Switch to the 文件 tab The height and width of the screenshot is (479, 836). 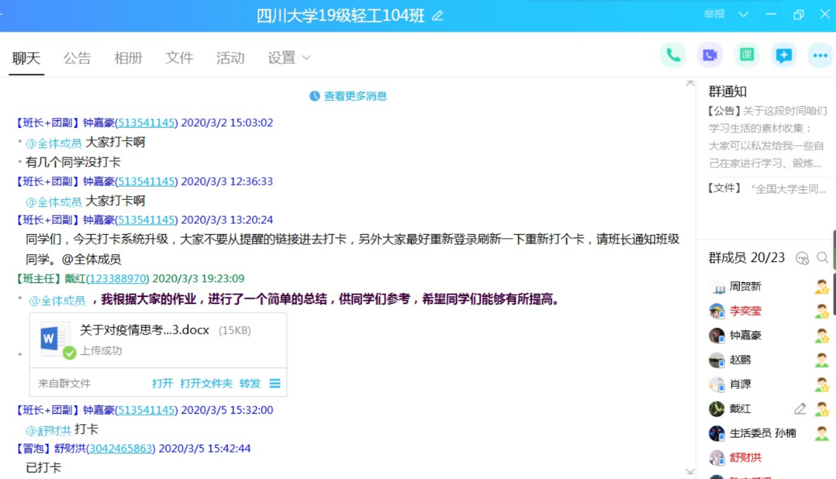(179, 58)
